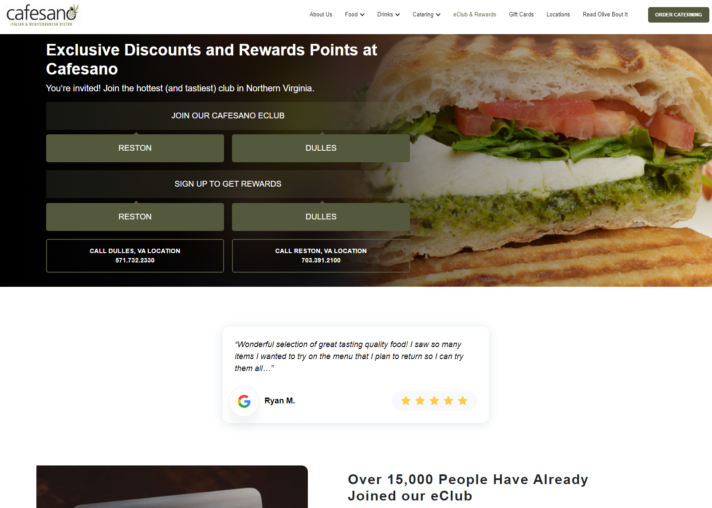
Task: Sign up for rewards at Reston
Action: click(x=135, y=217)
